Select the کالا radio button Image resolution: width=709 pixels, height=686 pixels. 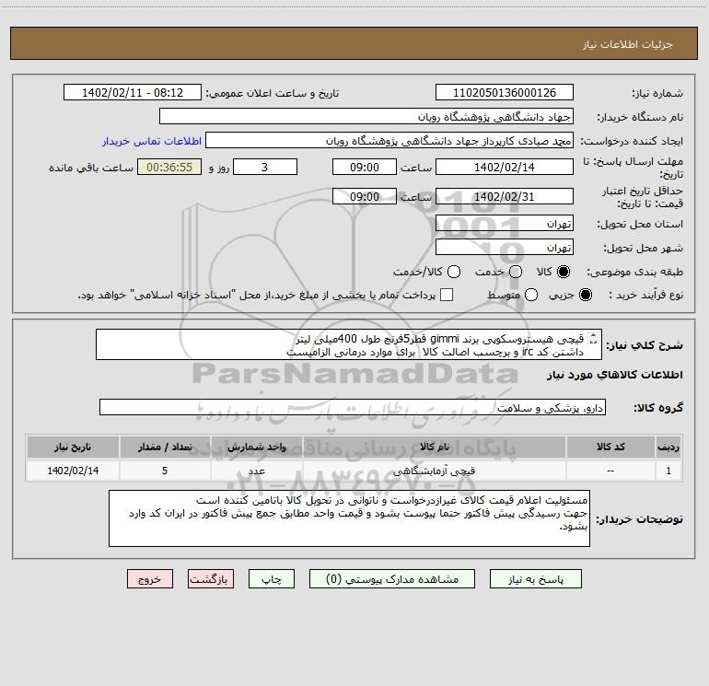(x=564, y=272)
